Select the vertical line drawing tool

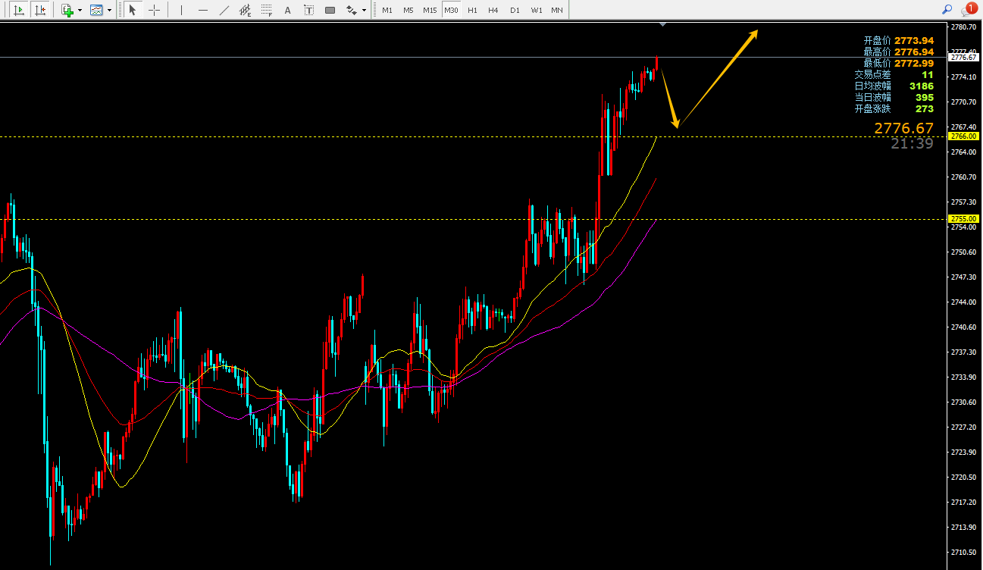tap(181, 10)
